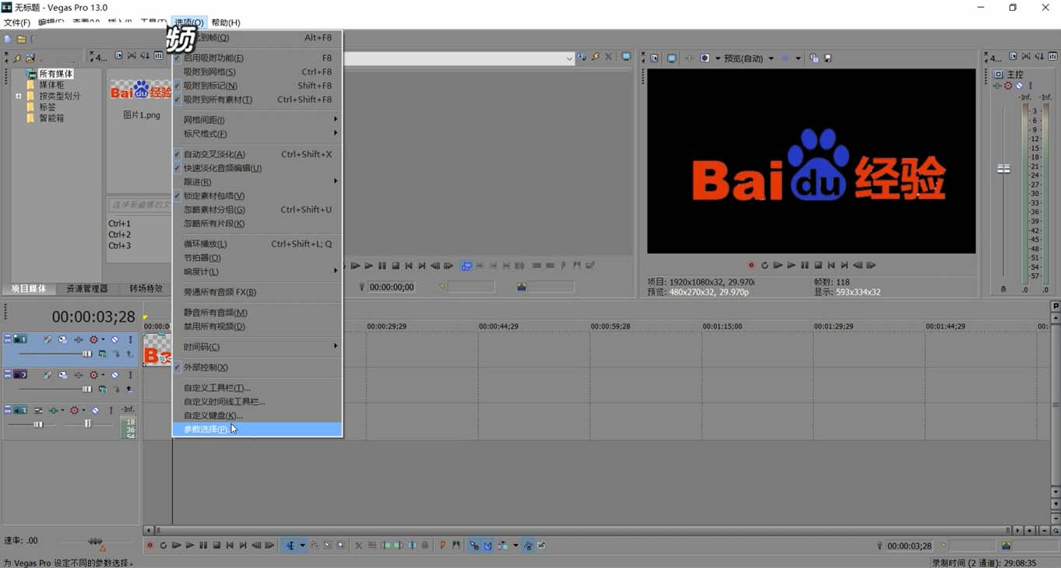Pause playback in the video preview window
The height and width of the screenshot is (568, 1061).
pos(805,265)
